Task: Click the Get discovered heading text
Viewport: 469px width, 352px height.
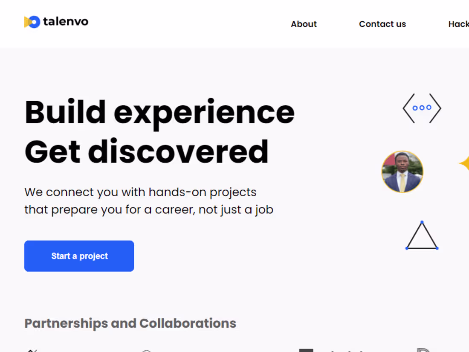Action: click(147, 152)
